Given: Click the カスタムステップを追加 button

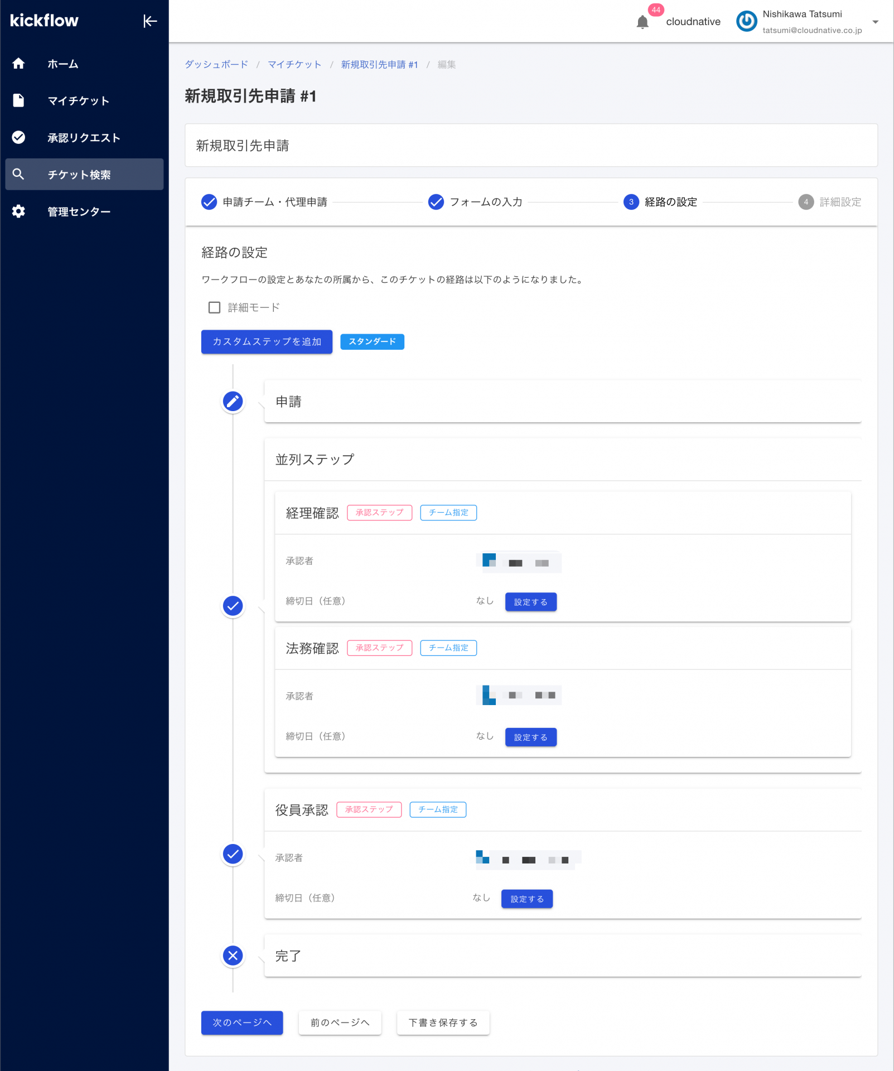Looking at the screenshot, I should coord(266,341).
